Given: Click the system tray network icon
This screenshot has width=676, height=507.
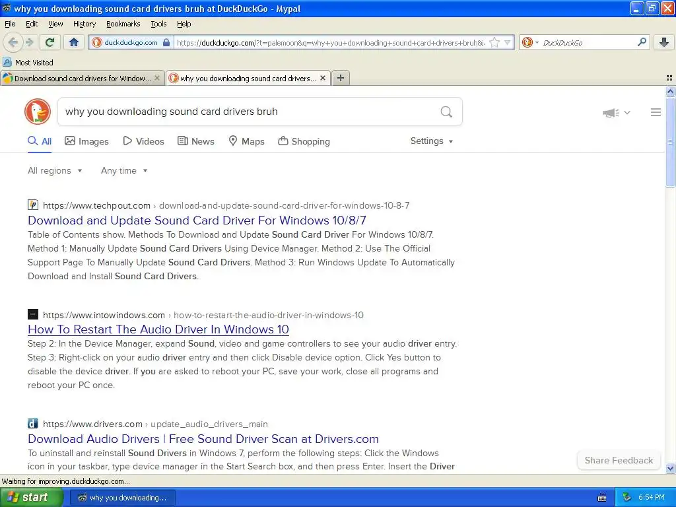Looking at the screenshot, I should [x=627, y=498].
